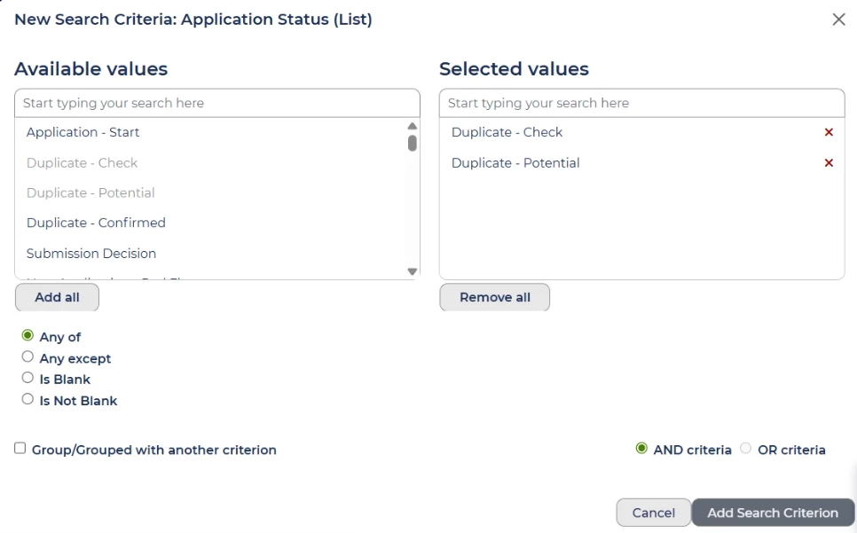
Task: Click Add Search Criterion button
Action: (772, 513)
